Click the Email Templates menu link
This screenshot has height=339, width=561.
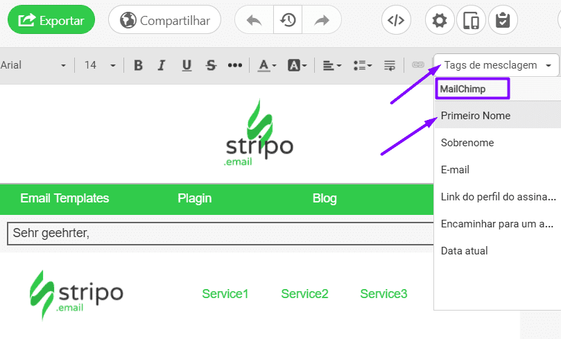(x=64, y=198)
